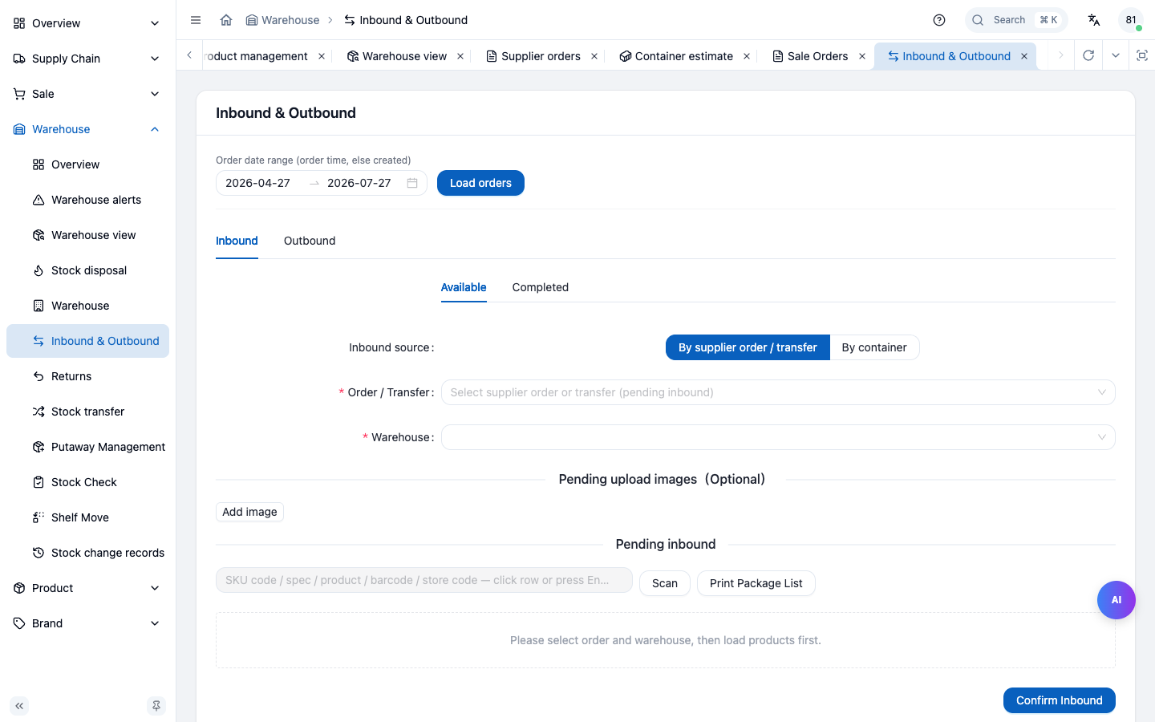Refresh the current tab page
The height and width of the screenshot is (722, 1155).
pyautogui.click(x=1088, y=55)
